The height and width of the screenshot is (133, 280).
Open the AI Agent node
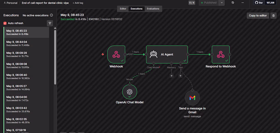click(x=167, y=54)
